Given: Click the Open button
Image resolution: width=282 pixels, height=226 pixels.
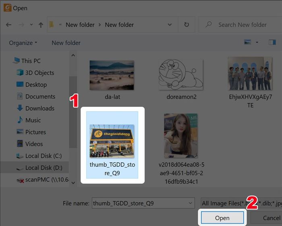Looking at the screenshot, I should pyautogui.click(x=222, y=218).
